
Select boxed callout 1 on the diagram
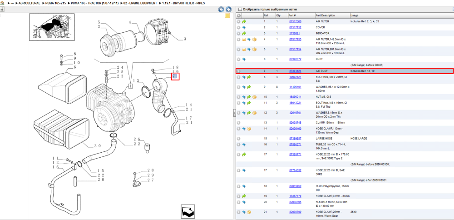tap(131, 86)
